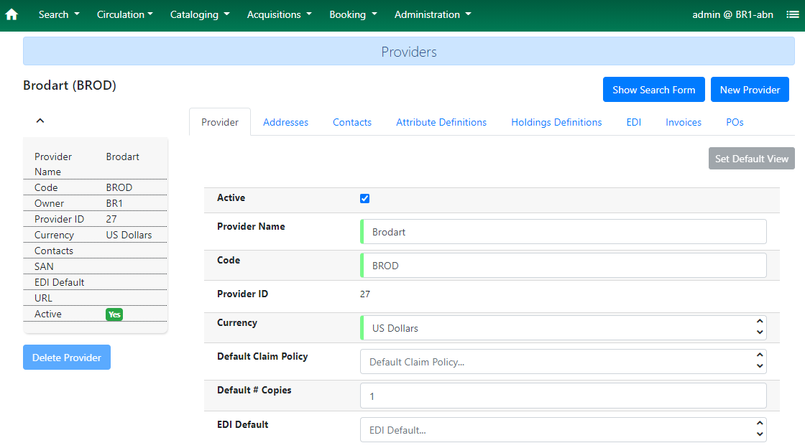Open the Currency dropdown
The width and height of the screenshot is (805, 448).
point(563,328)
